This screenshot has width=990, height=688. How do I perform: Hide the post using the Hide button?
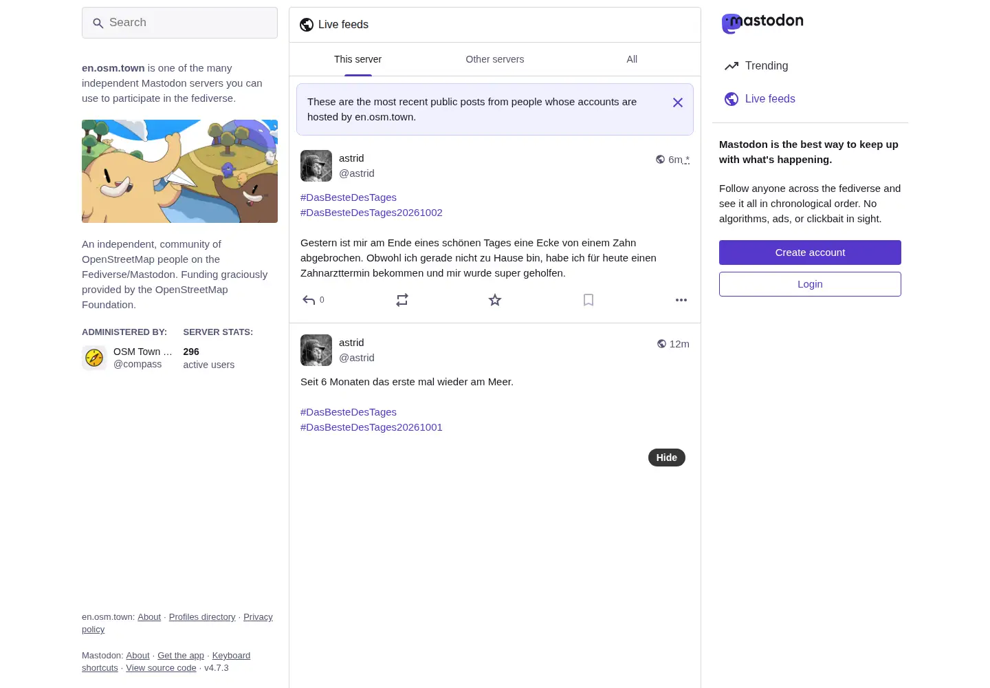click(667, 458)
